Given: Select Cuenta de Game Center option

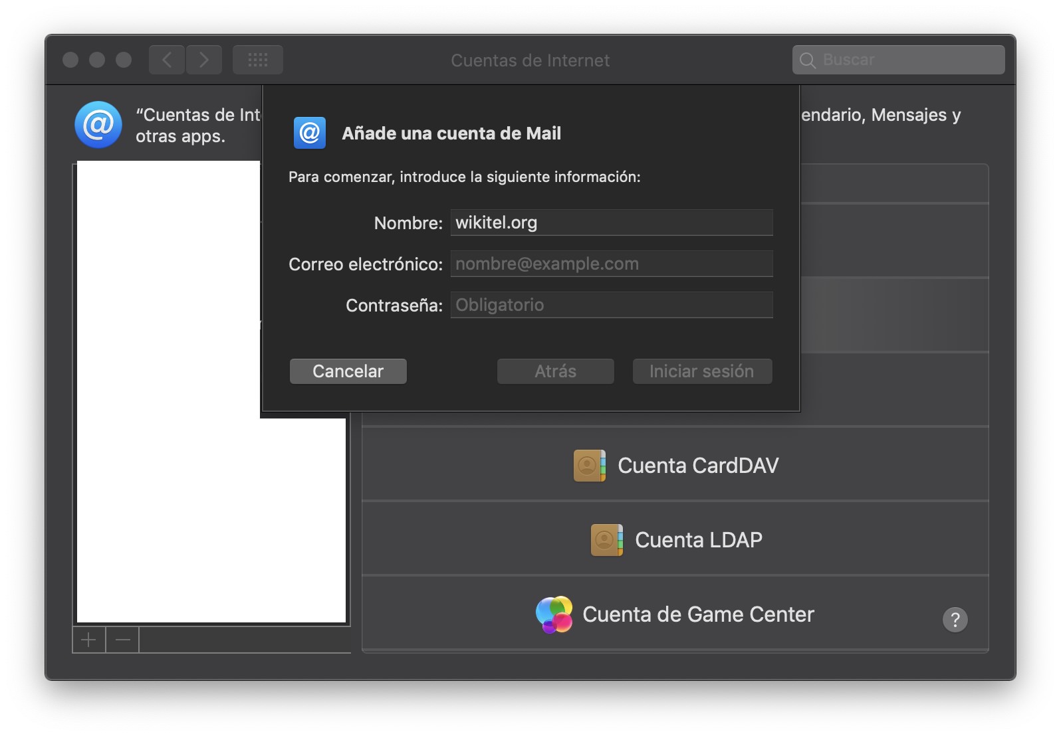Looking at the screenshot, I should (675, 613).
